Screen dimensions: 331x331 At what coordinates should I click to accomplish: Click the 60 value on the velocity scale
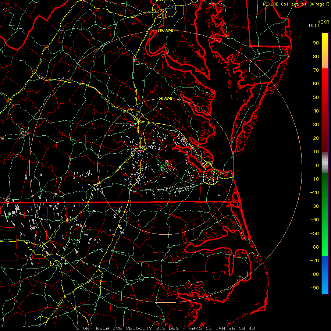point(316,84)
